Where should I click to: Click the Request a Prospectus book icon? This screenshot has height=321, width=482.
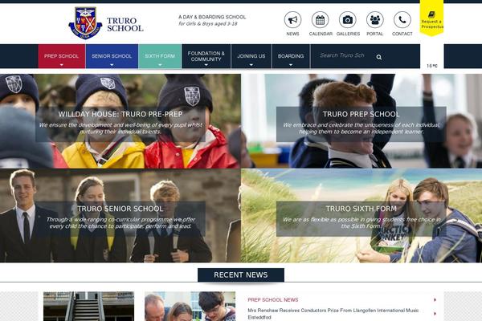click(431, 14)
